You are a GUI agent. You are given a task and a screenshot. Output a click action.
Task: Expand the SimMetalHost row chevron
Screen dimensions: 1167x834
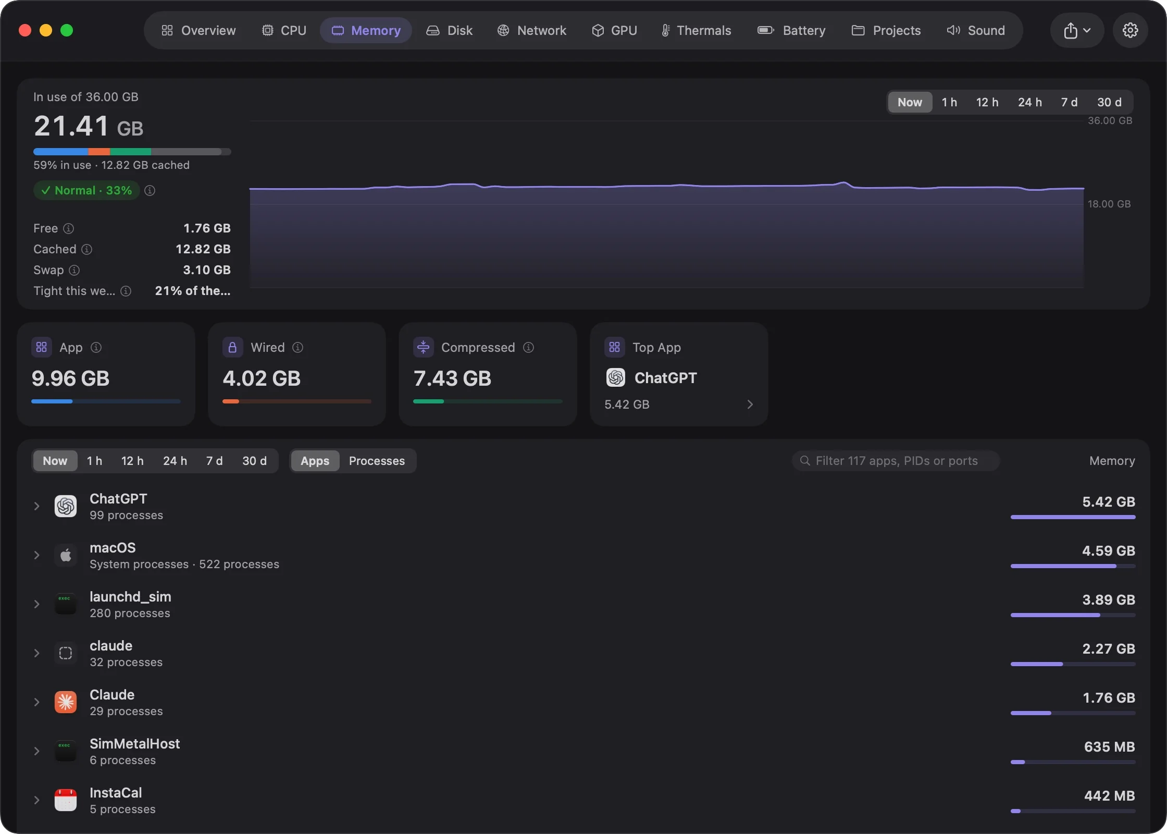(x=36, y=751)
